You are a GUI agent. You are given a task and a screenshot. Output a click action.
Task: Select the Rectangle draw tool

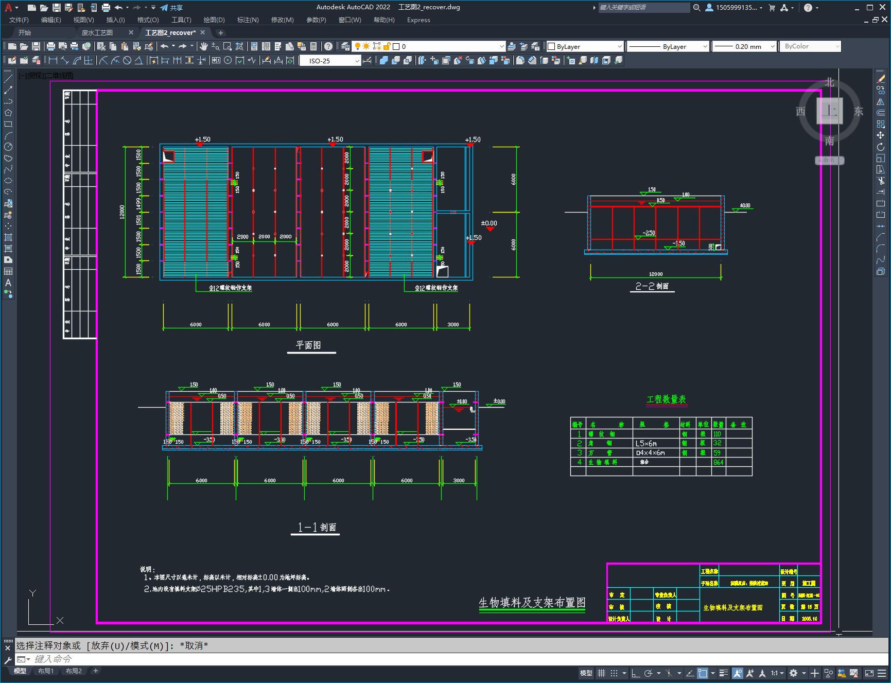point(8,124)
